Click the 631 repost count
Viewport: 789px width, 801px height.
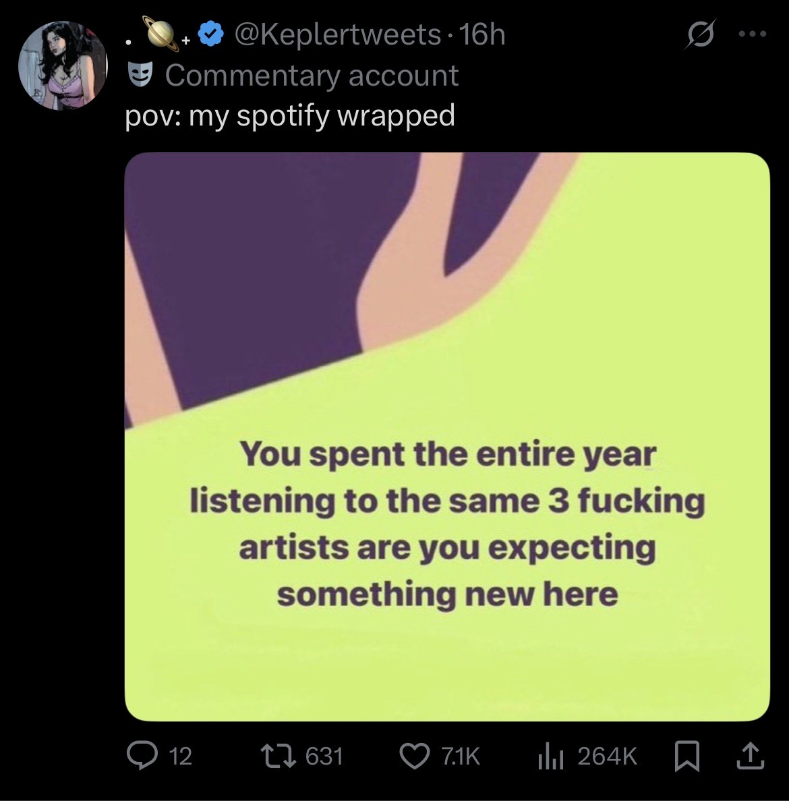324,756
